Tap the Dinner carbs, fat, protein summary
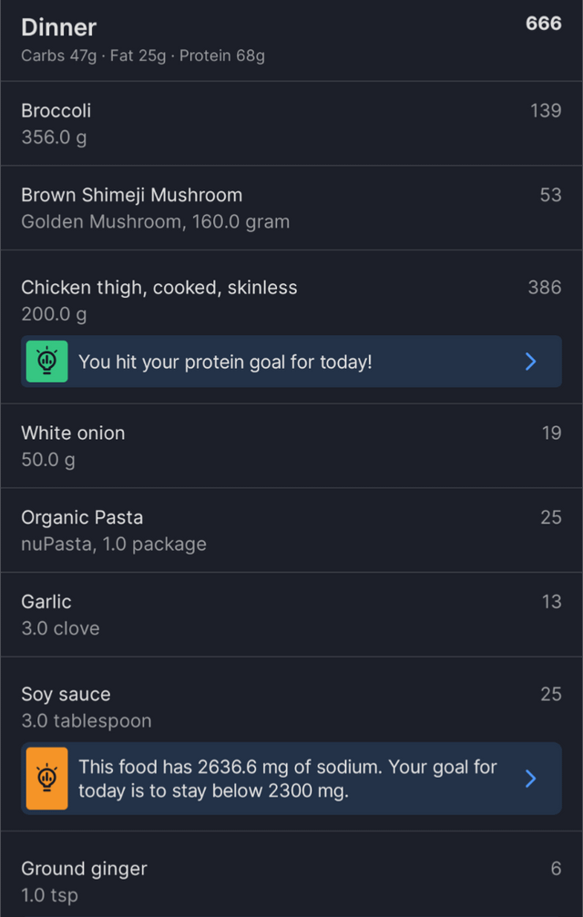Viewport: 583px width, 917px height. click(143, 56)
